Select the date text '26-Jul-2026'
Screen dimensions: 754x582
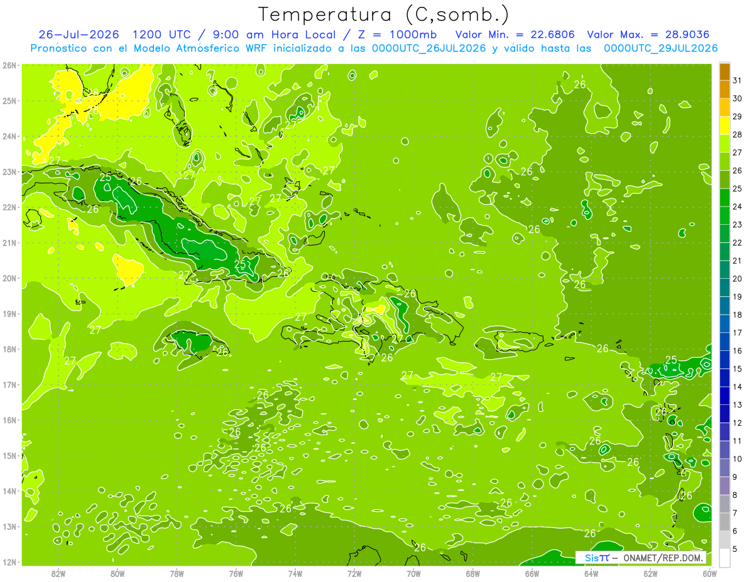click(x=79, y=34)
